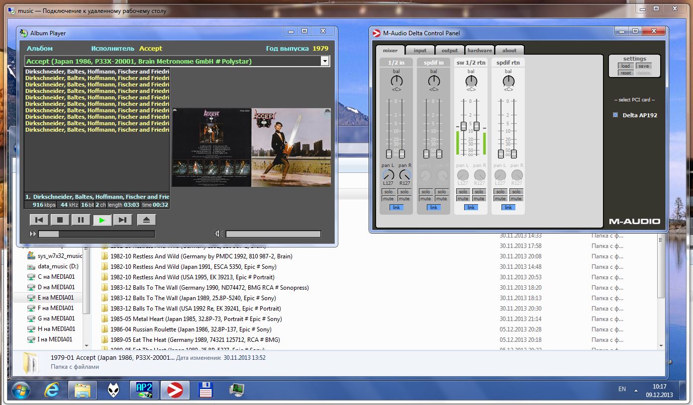Click drive icon of data_music (D:)

31,266
